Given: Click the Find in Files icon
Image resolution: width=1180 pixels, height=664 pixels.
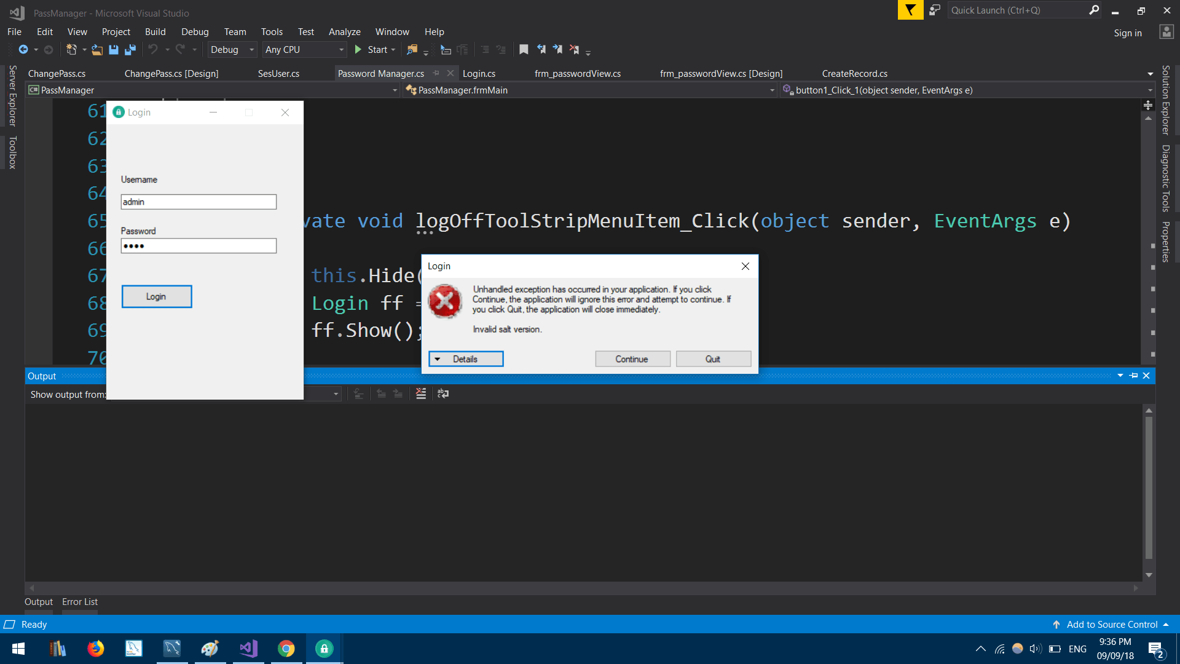Looking at the screenshot, I should [412, 50].
